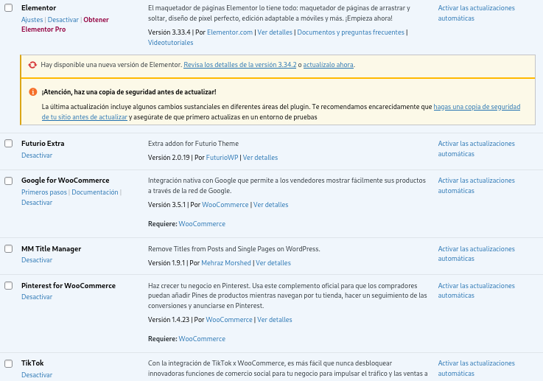The height and width of the screenshot is (381, 543).
Task: Click the orange backup warning info icon
Action: click(33, 92)
